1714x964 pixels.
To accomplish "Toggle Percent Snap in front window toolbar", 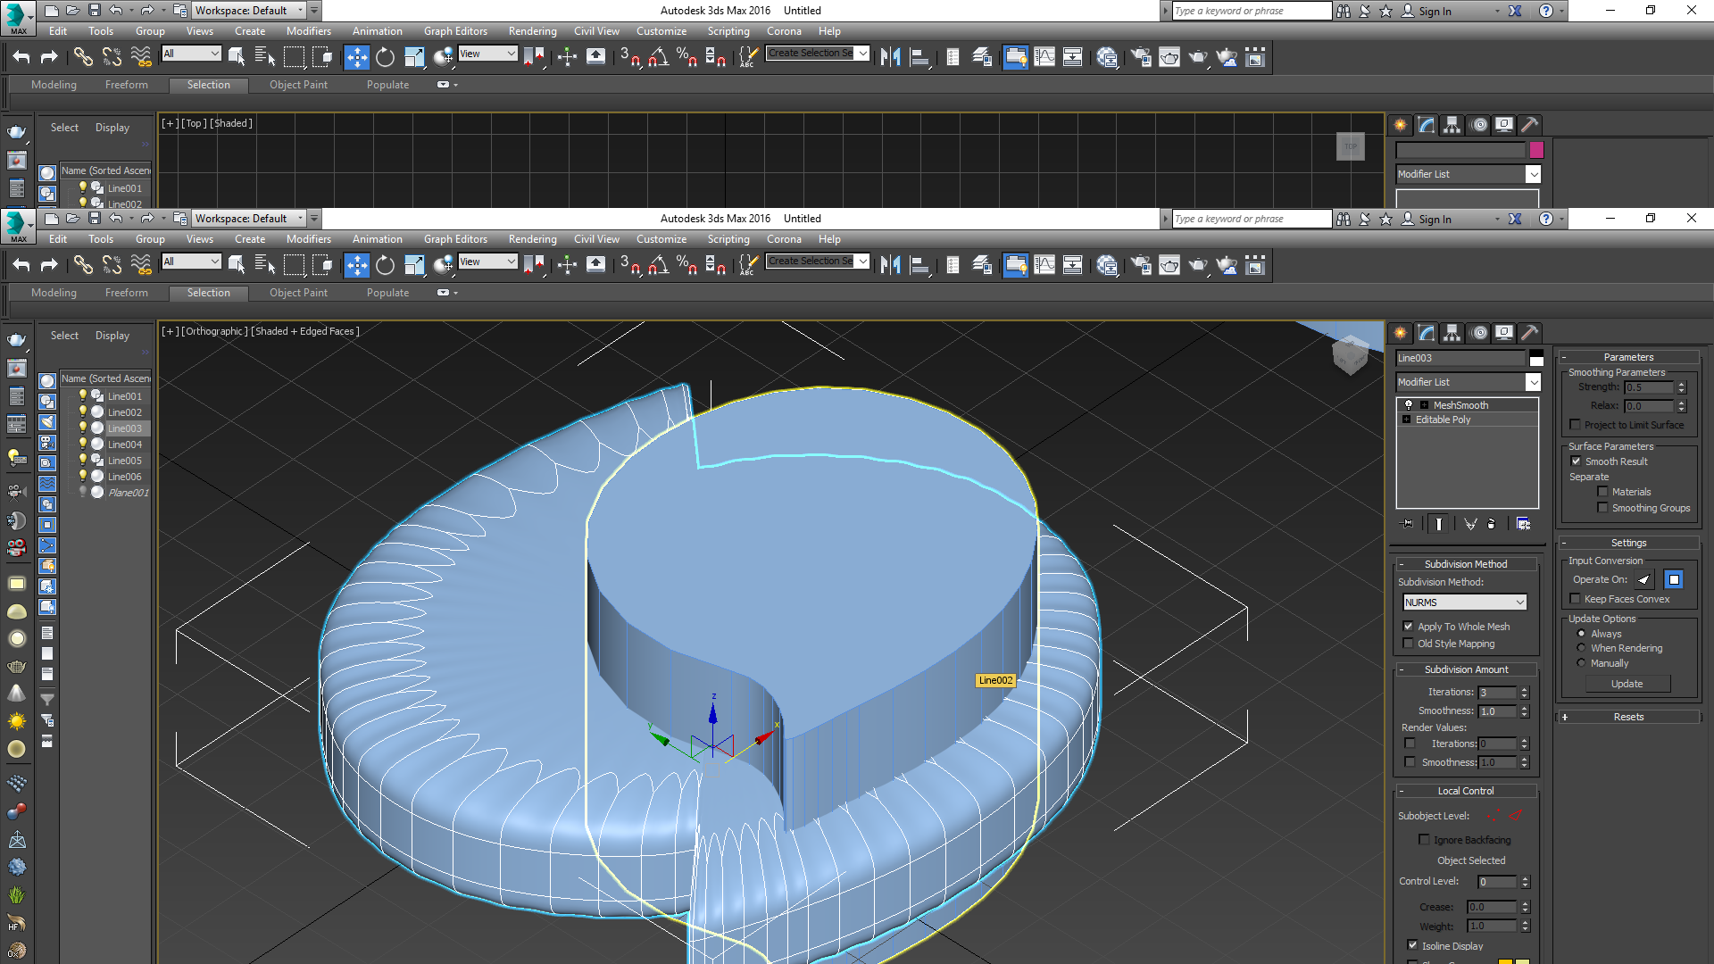I will [x=687, y=265].
